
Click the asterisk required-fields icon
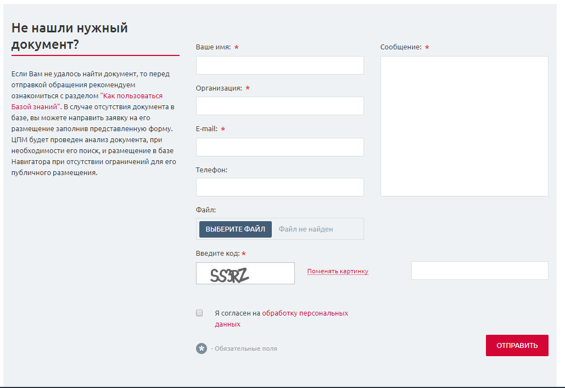point(202,348)
